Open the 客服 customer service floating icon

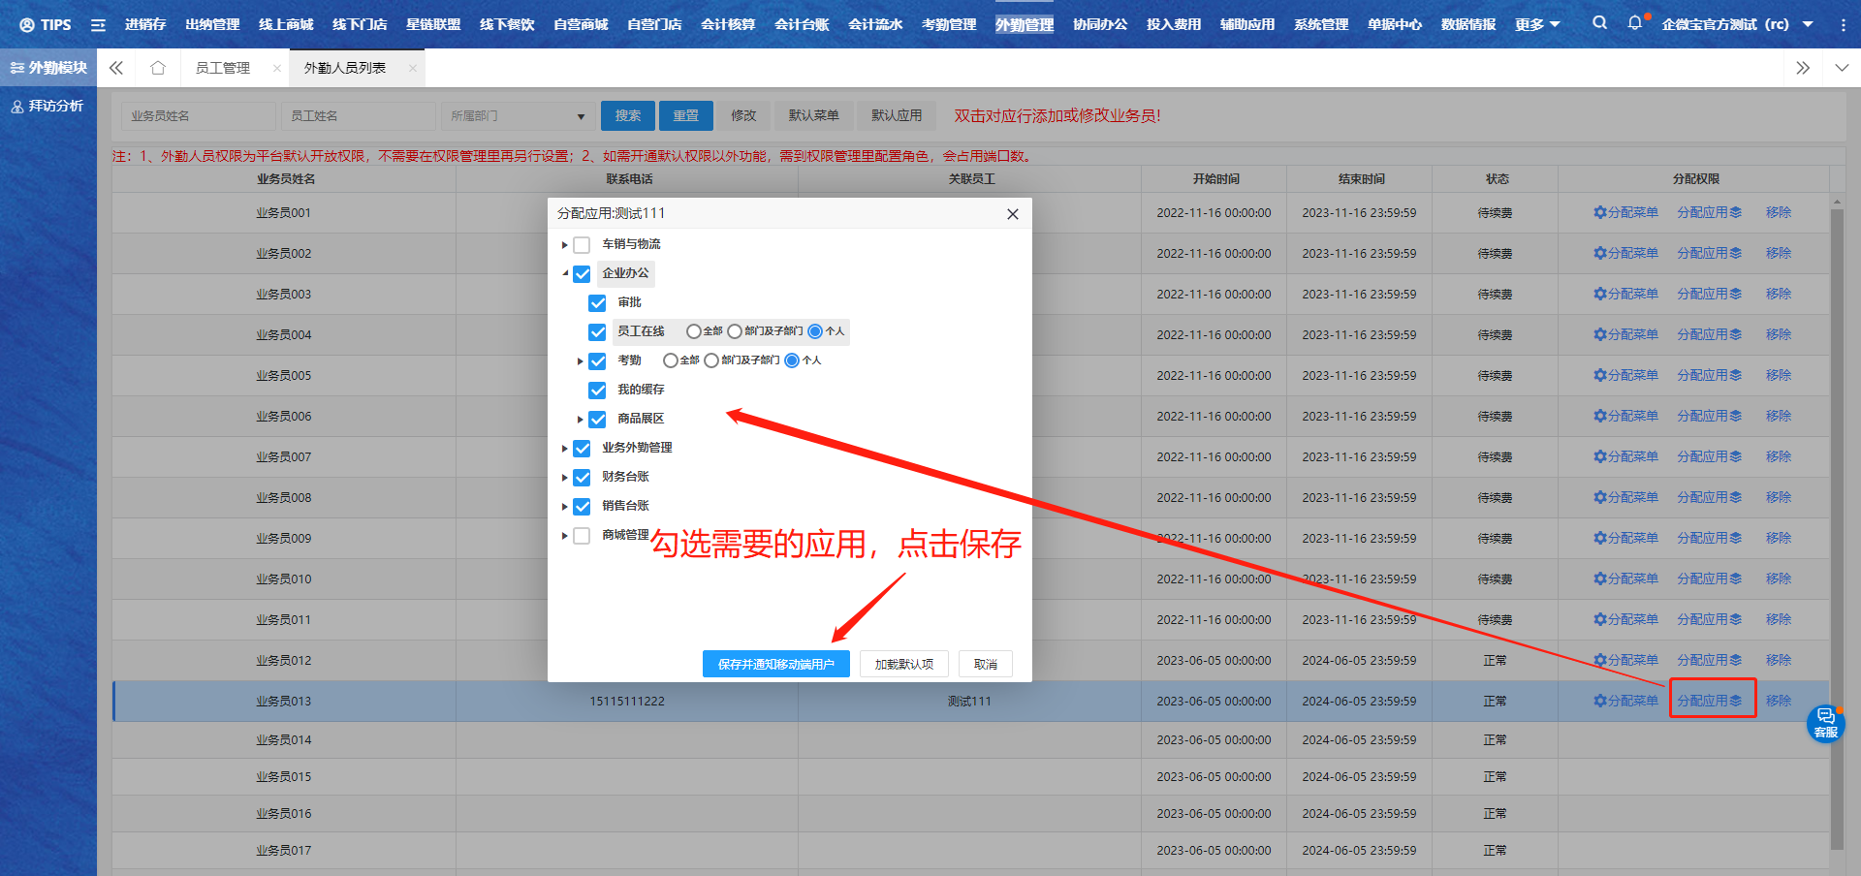(1825, 723)
